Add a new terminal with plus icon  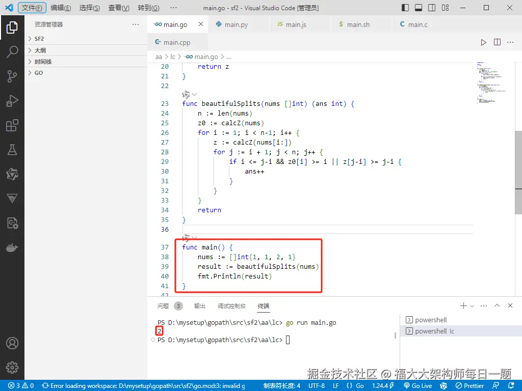pos(463,305)
